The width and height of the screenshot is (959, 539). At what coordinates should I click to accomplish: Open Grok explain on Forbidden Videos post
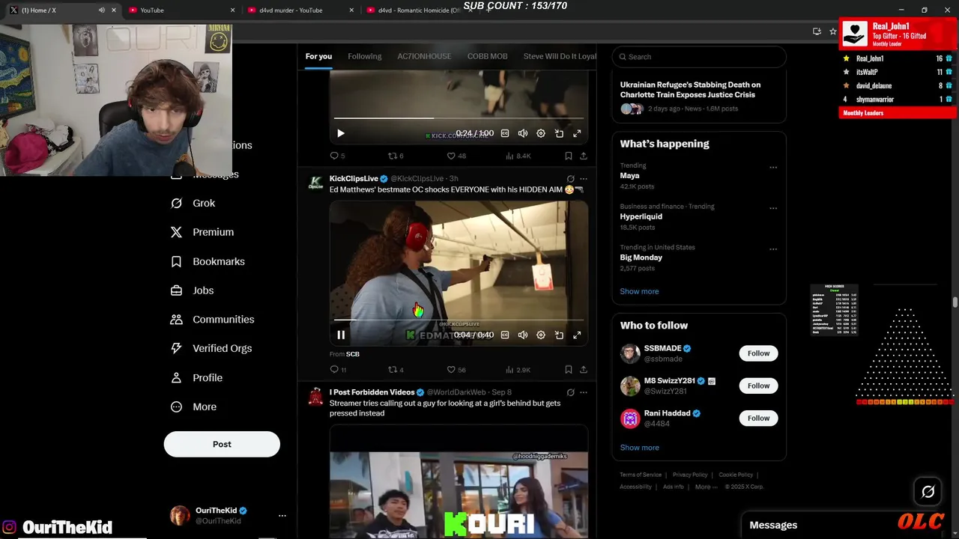pyautogui.click(x=570, y=392)
